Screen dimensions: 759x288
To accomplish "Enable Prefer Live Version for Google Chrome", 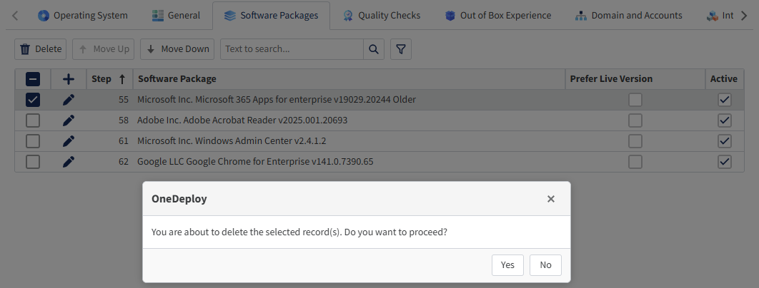I will click(635, 162).
